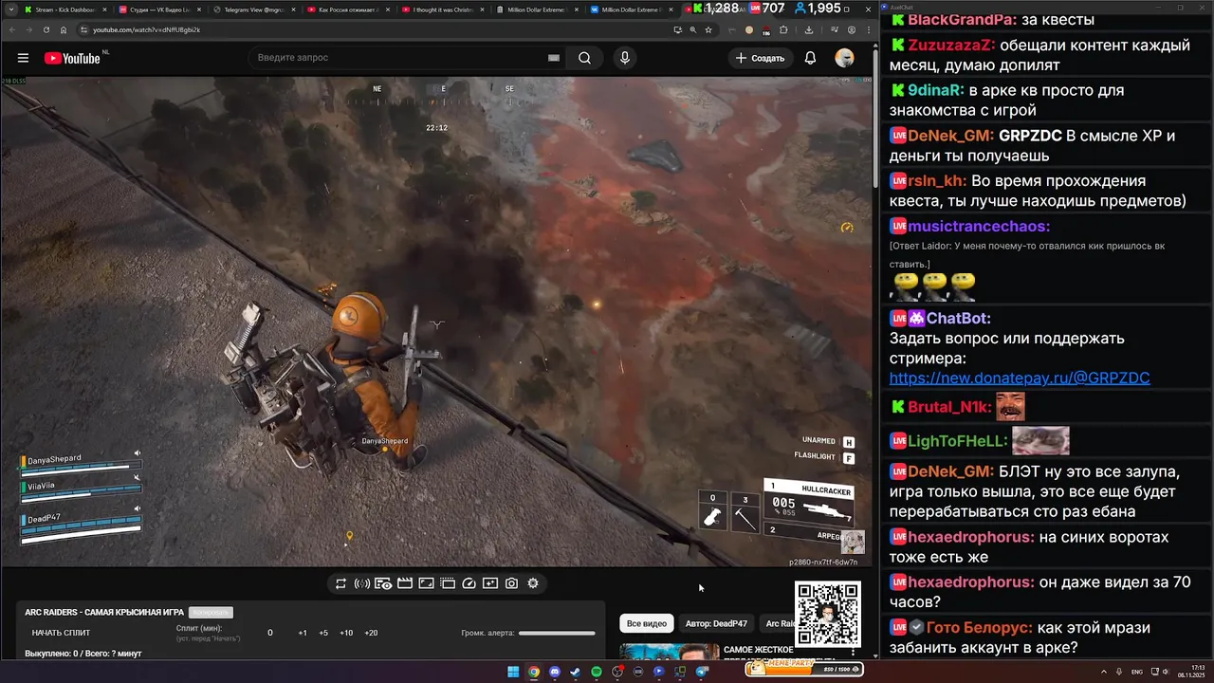Click the loop icon in the overlay toolbar
This screenshot has height=683, width=1214.
340,583
